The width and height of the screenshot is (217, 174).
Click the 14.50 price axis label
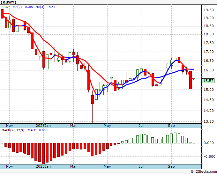click(209, 100)
